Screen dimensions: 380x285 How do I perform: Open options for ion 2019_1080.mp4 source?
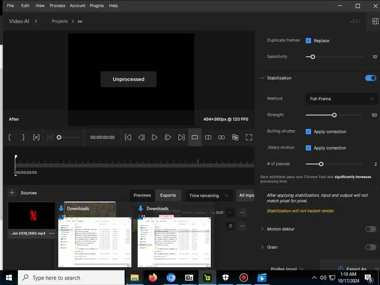tap(52, 233)
